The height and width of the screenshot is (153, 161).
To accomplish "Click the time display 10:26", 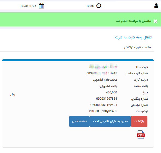I will click(90, 6).
